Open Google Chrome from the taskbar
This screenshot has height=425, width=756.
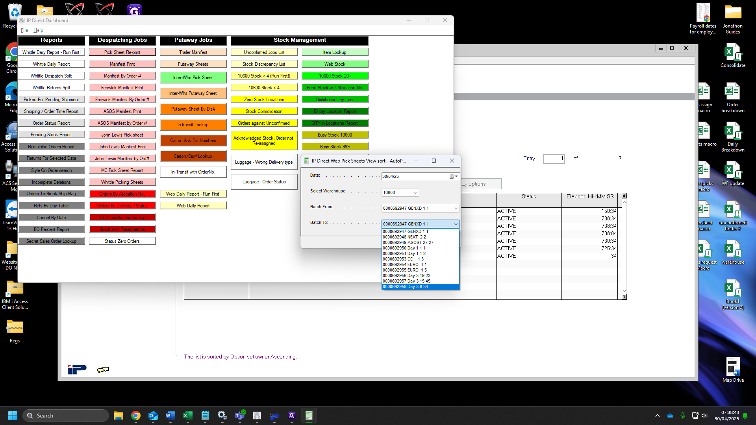coord(135,416)
